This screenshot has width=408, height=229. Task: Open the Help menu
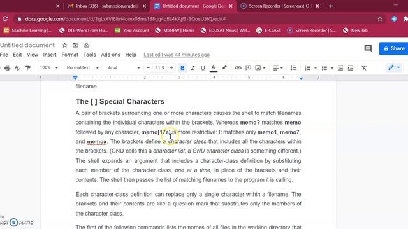(131, 55)
